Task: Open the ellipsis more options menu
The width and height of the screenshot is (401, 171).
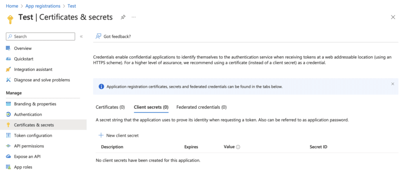Action: pyautogui.click(x=134, y=17)
